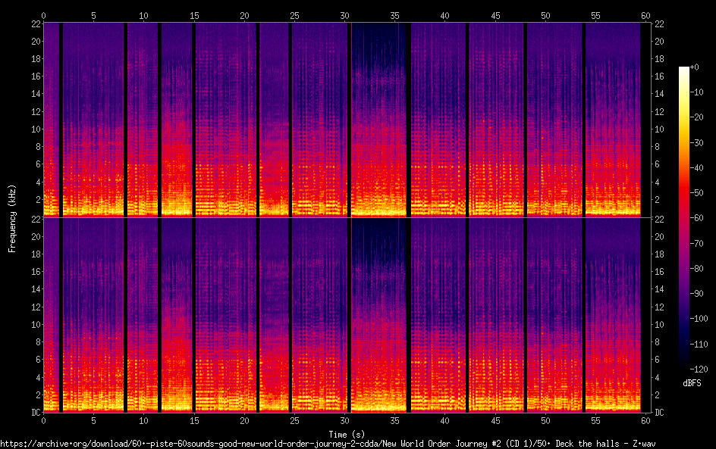Click the "60" tick on the bottom time axis
Viewport: 716px width, 449px height.
point(645,421)
